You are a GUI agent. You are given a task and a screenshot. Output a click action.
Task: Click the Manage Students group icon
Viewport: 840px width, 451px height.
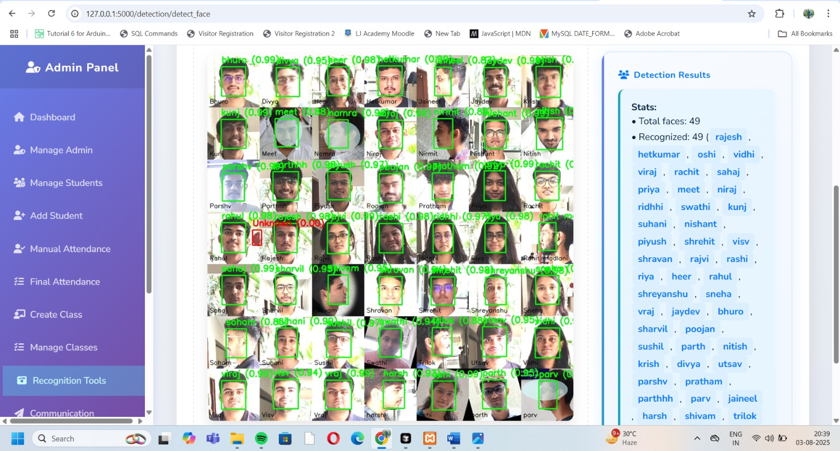click(x=19, y=183)
